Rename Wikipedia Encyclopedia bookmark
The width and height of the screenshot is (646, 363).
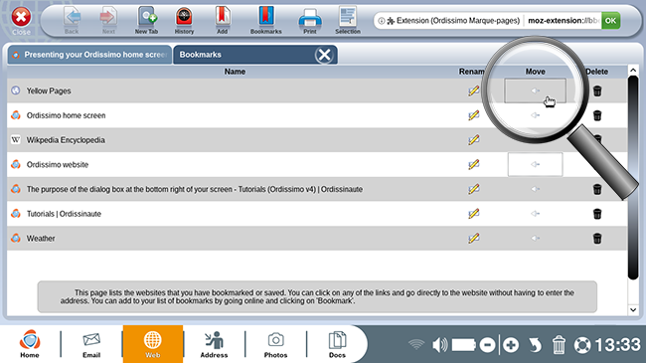pyautogui.click(x=474, y=140)
